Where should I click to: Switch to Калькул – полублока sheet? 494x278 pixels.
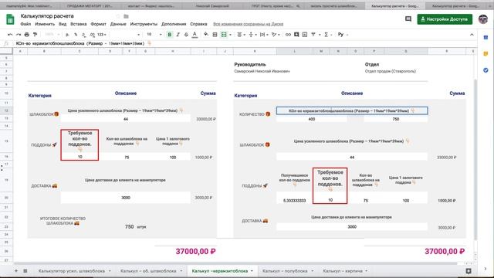click(x=285, y=271)
